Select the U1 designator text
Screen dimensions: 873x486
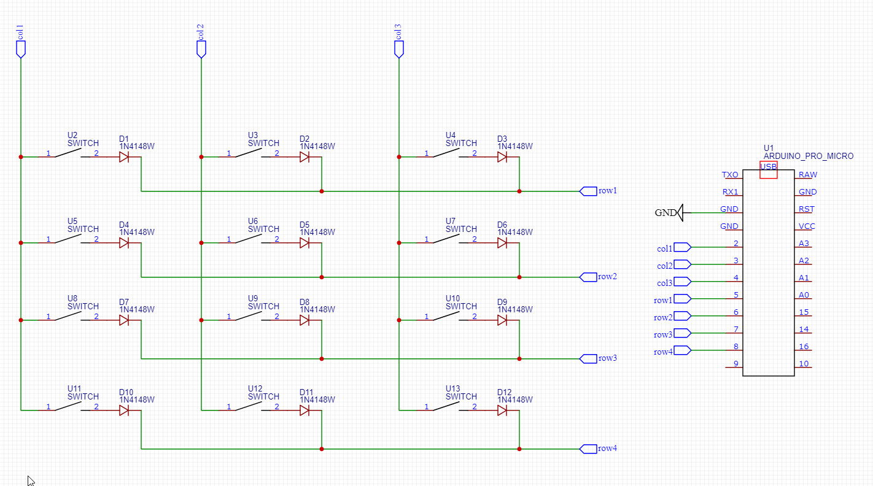click(769, 148)
